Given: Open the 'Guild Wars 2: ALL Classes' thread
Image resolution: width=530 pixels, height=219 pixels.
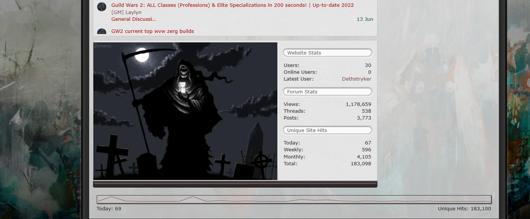Looking at the screenshot, I should pyautogui.click(x=233, y=5).
